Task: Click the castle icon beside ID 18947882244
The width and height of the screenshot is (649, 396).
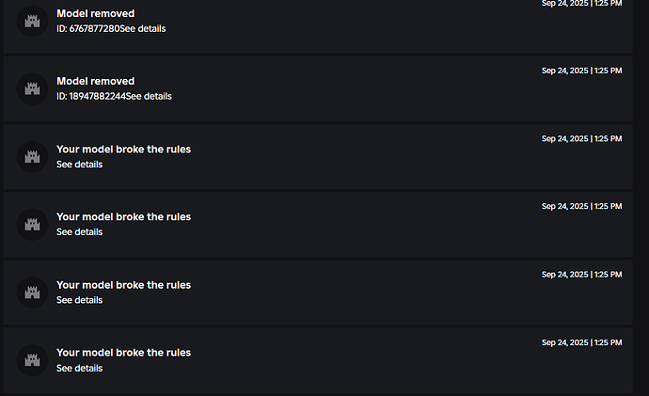Action: (x=33, y=88)
